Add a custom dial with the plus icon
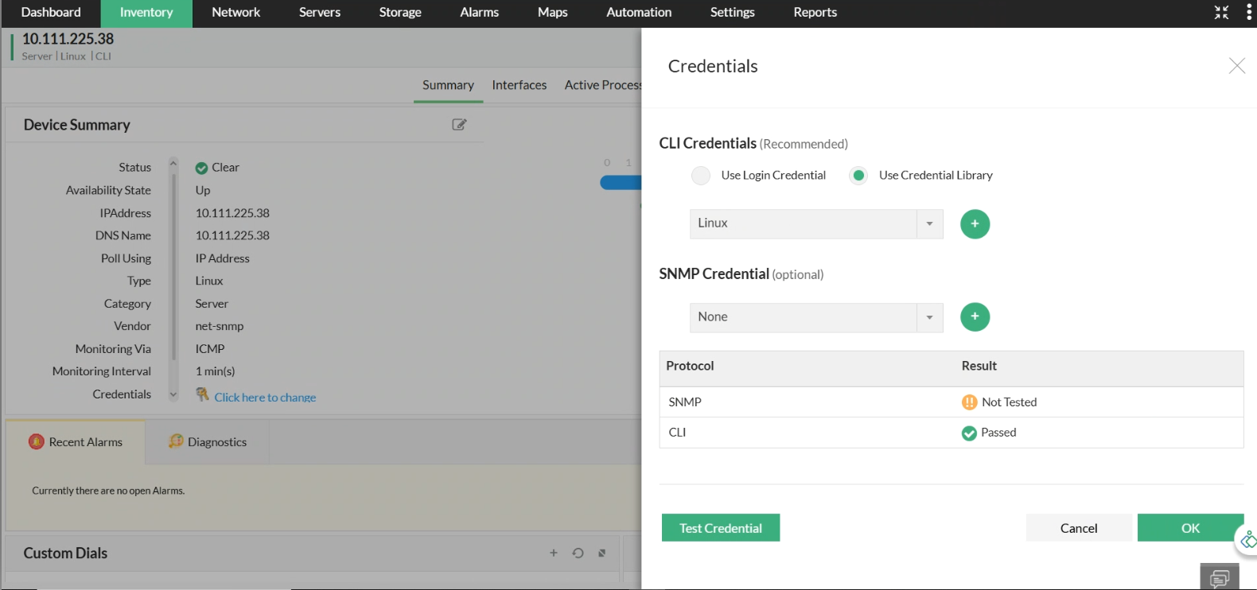 tap(554, 553)
